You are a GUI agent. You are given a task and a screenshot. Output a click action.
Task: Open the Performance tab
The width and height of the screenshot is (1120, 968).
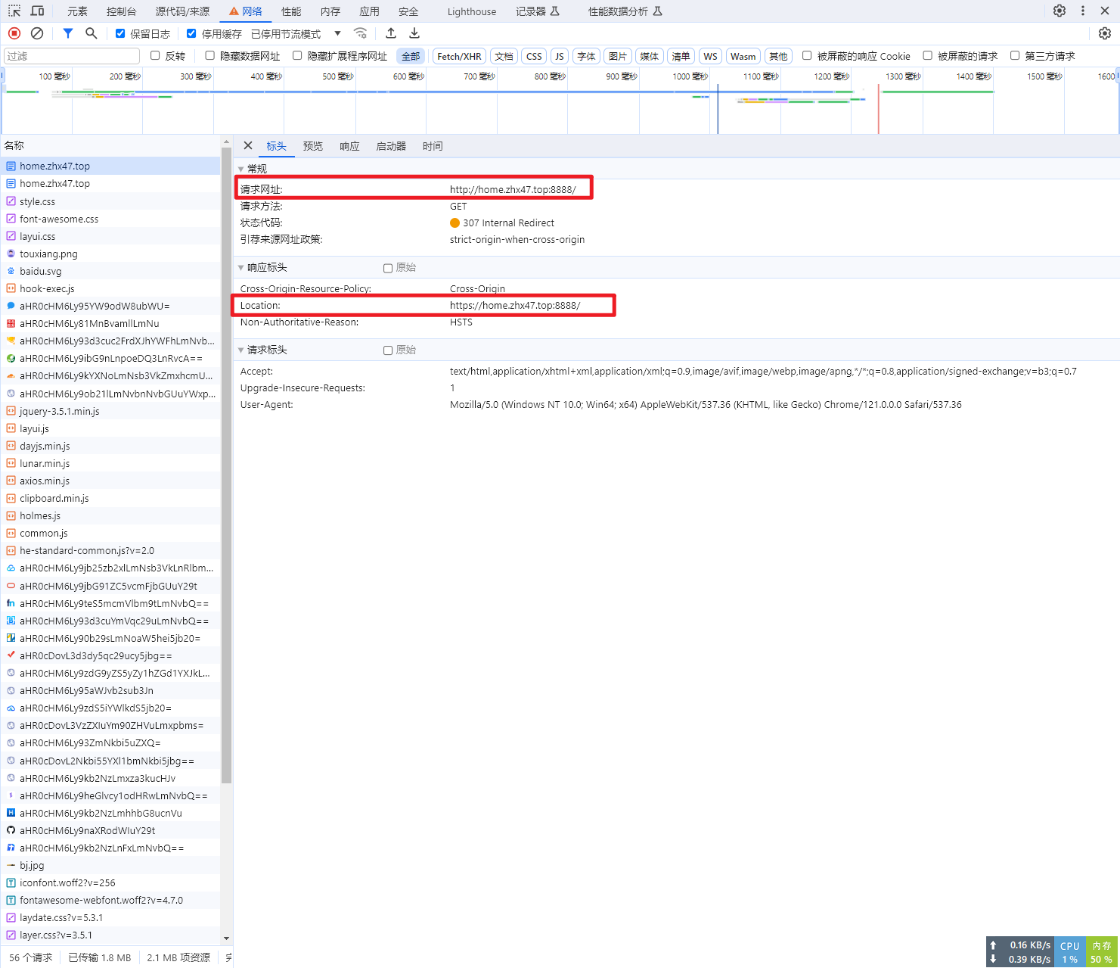tap(291, 11)
